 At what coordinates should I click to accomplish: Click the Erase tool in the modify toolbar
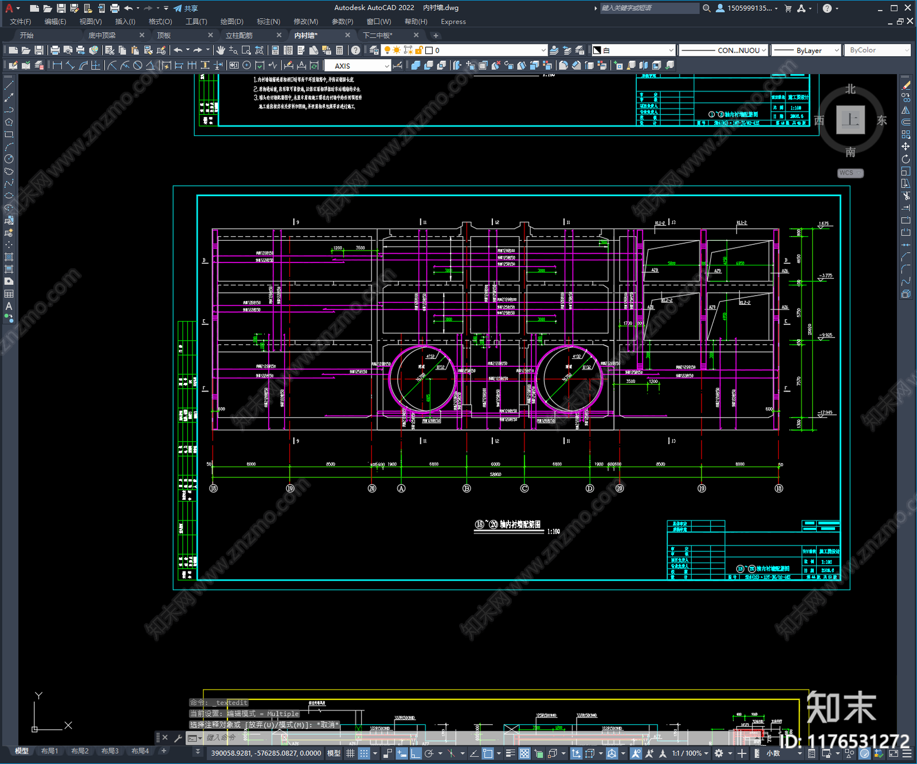[906, 85]
